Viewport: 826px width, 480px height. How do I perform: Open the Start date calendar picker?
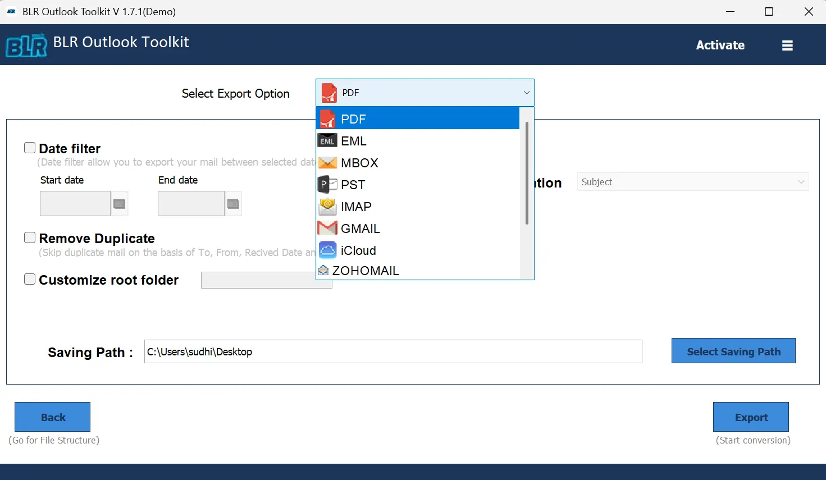coord(119,203)
